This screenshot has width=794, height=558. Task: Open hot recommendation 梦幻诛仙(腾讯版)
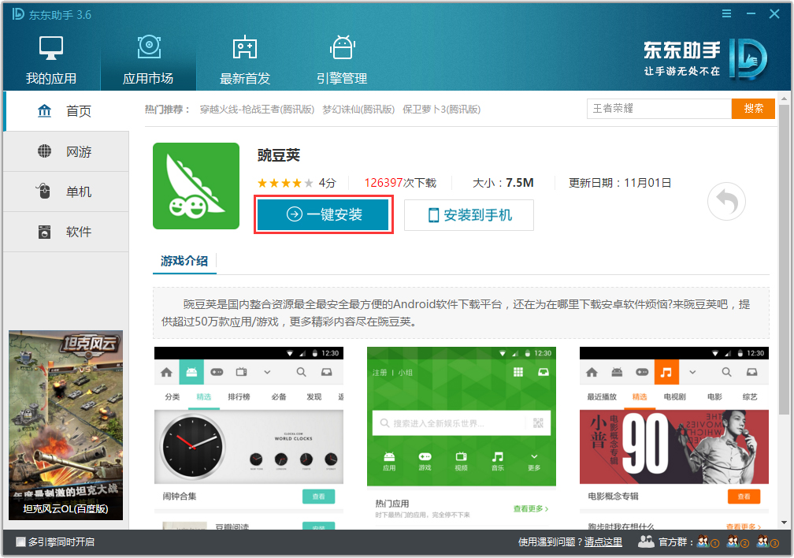pos(358,110)
